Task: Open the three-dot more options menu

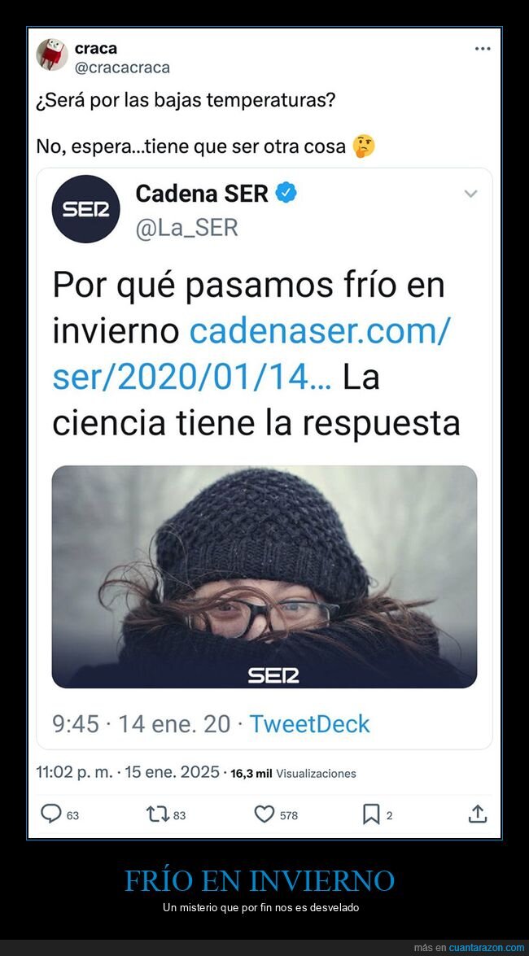Action: tap(482, 49)
